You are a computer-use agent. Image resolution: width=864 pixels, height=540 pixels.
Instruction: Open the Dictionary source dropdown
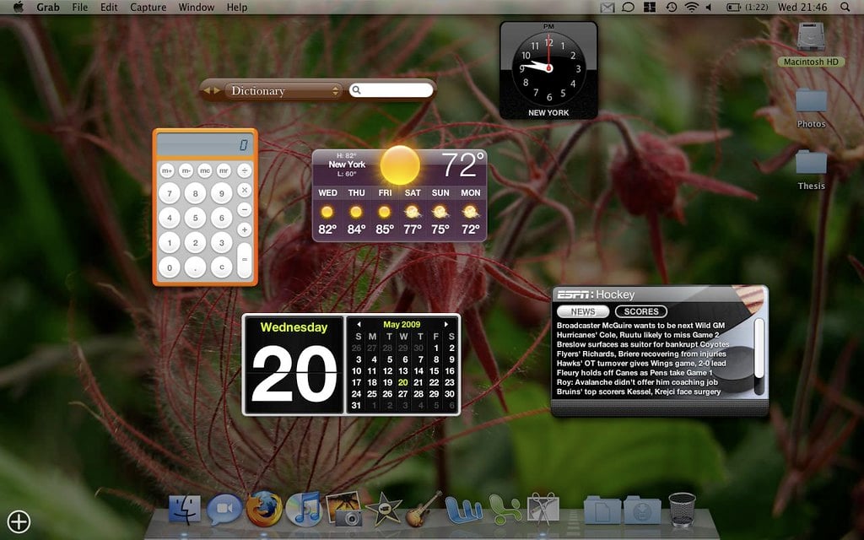click(x=283, y=90)
